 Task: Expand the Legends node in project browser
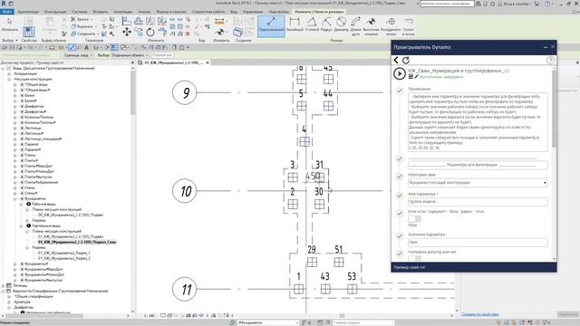3,286
